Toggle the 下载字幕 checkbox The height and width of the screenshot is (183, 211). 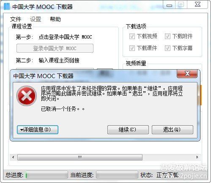167,48
